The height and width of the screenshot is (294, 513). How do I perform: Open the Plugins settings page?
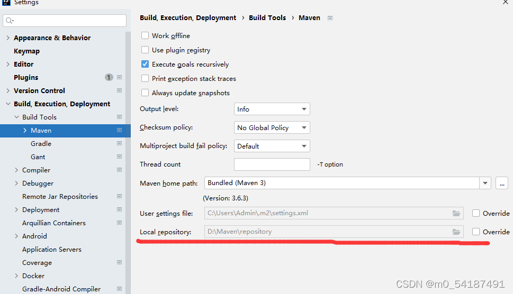[x=26, y=77]
